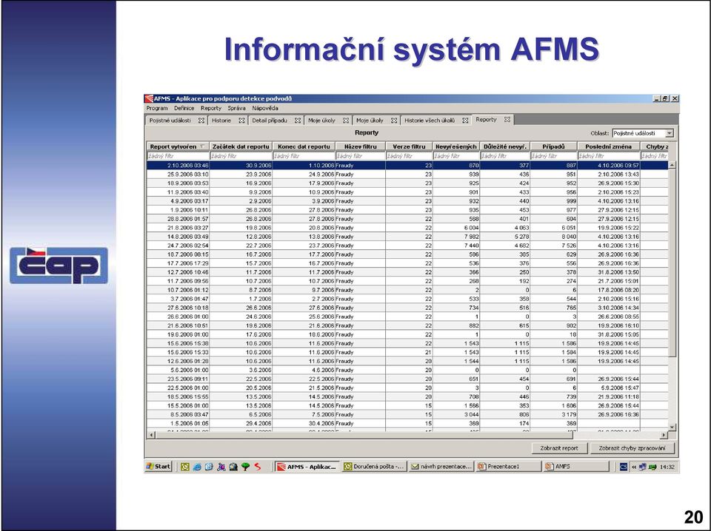Click filter field under Název filtru
This screenshot has width=711, height=531.
pos(361,156)
